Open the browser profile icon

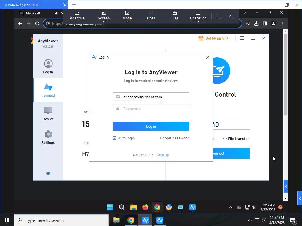273,24
